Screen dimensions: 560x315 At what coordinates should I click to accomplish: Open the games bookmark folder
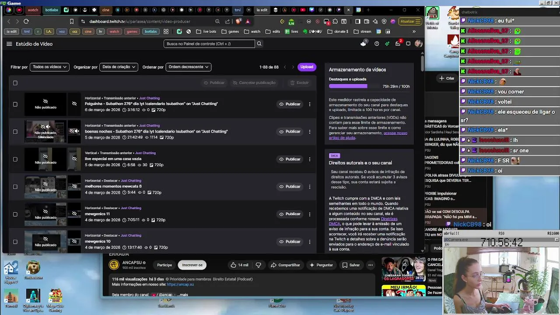pyautogui.click(x=230, y=31)
